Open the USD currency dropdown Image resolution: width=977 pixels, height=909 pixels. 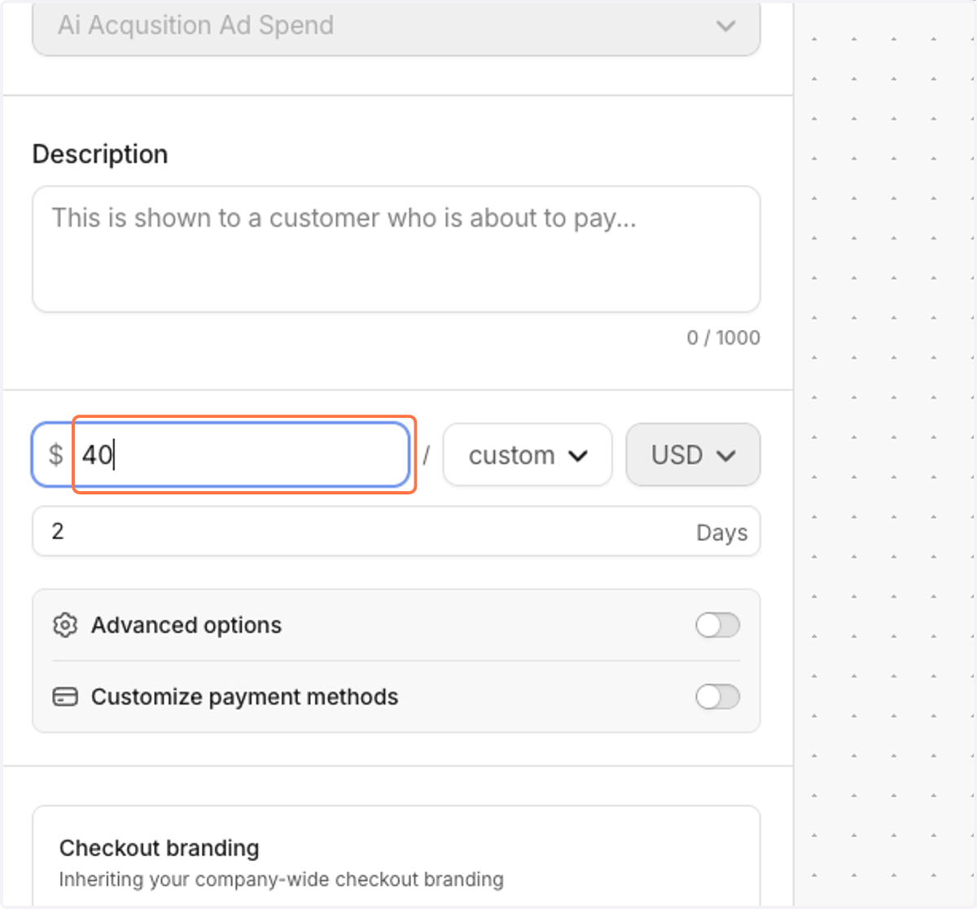pyautogui.click(x=693, y=455)
